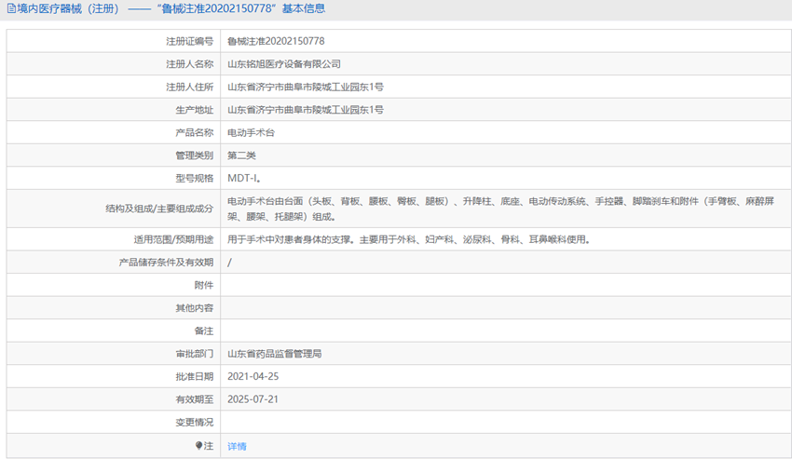
Task: Click the label 注册人住所
Action: 189,87
